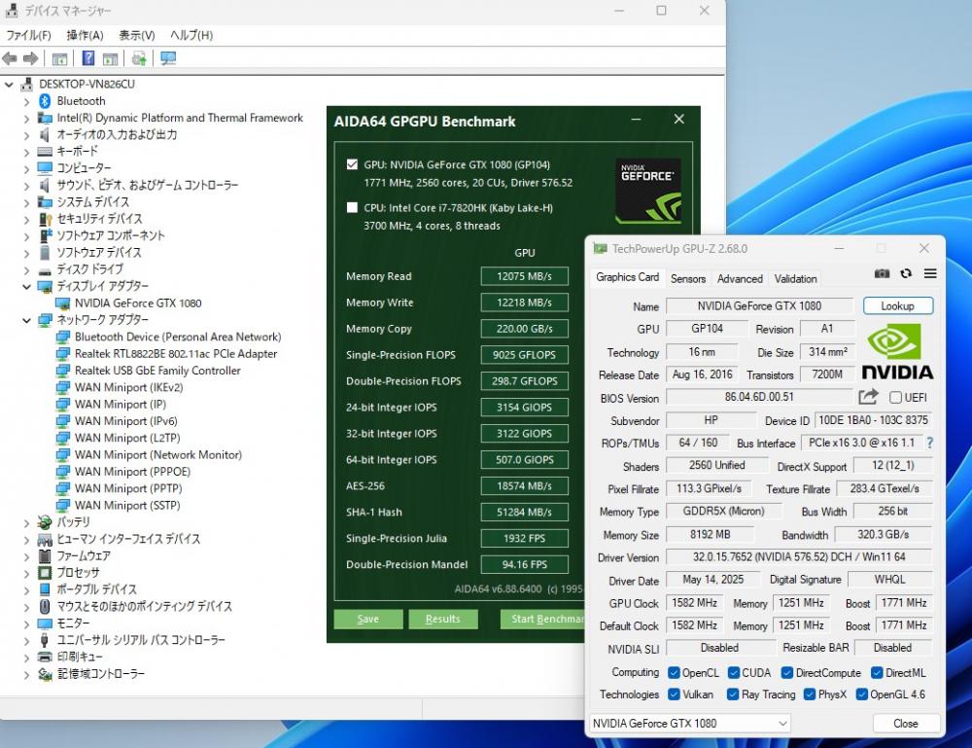Click the printer icon in Device Manager toolbar
The height and width of the screenshot is (748, 972).
pos(139,59)
